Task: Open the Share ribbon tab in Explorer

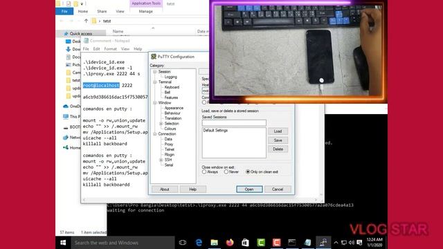Action: click(102, 11)
